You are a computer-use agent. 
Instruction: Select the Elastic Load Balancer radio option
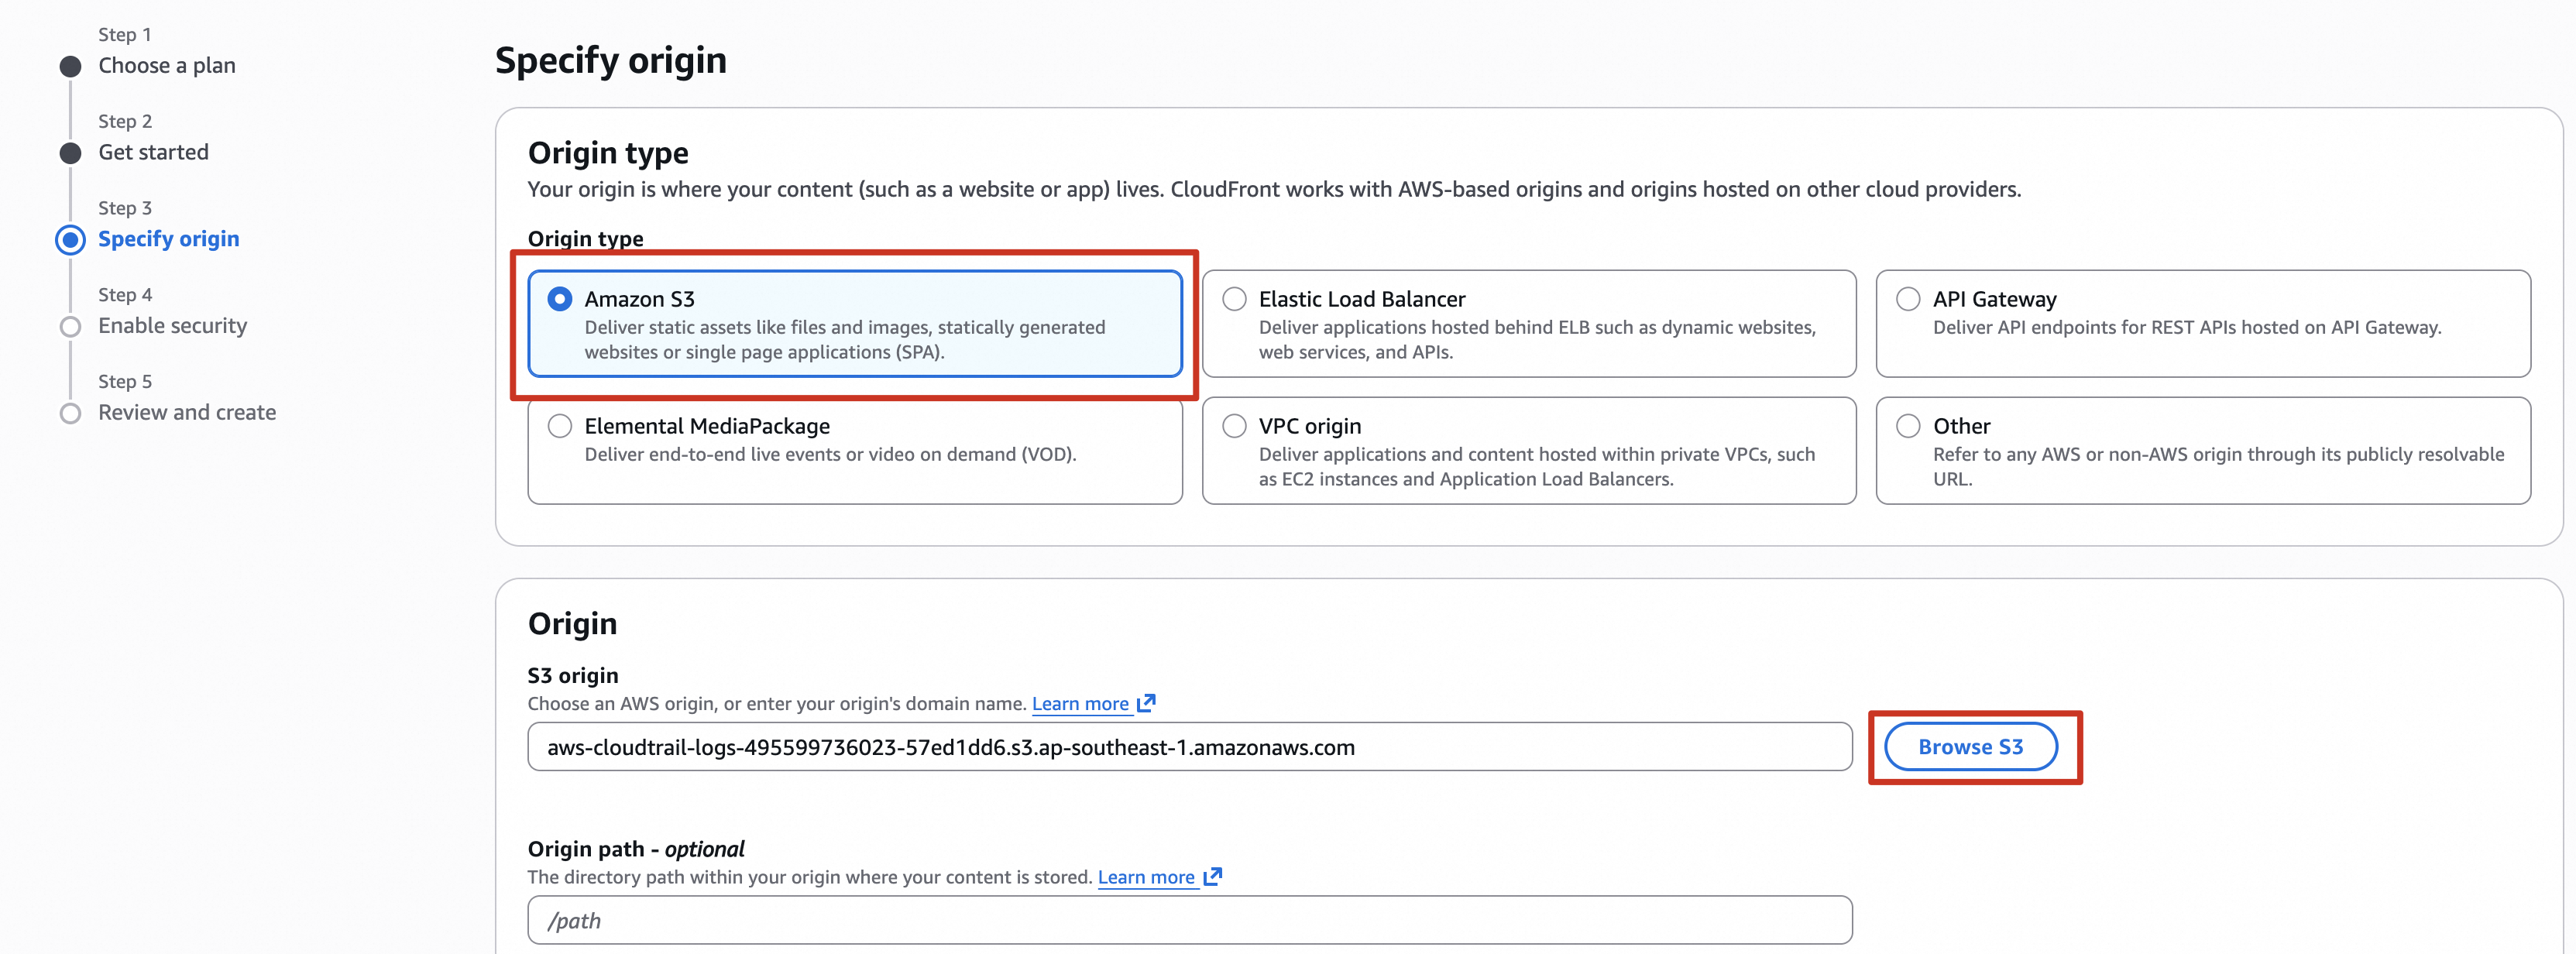1234,299
